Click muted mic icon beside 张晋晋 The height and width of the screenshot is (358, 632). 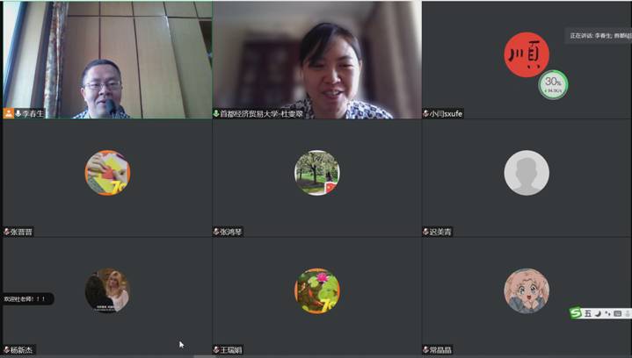click(7, 232)
